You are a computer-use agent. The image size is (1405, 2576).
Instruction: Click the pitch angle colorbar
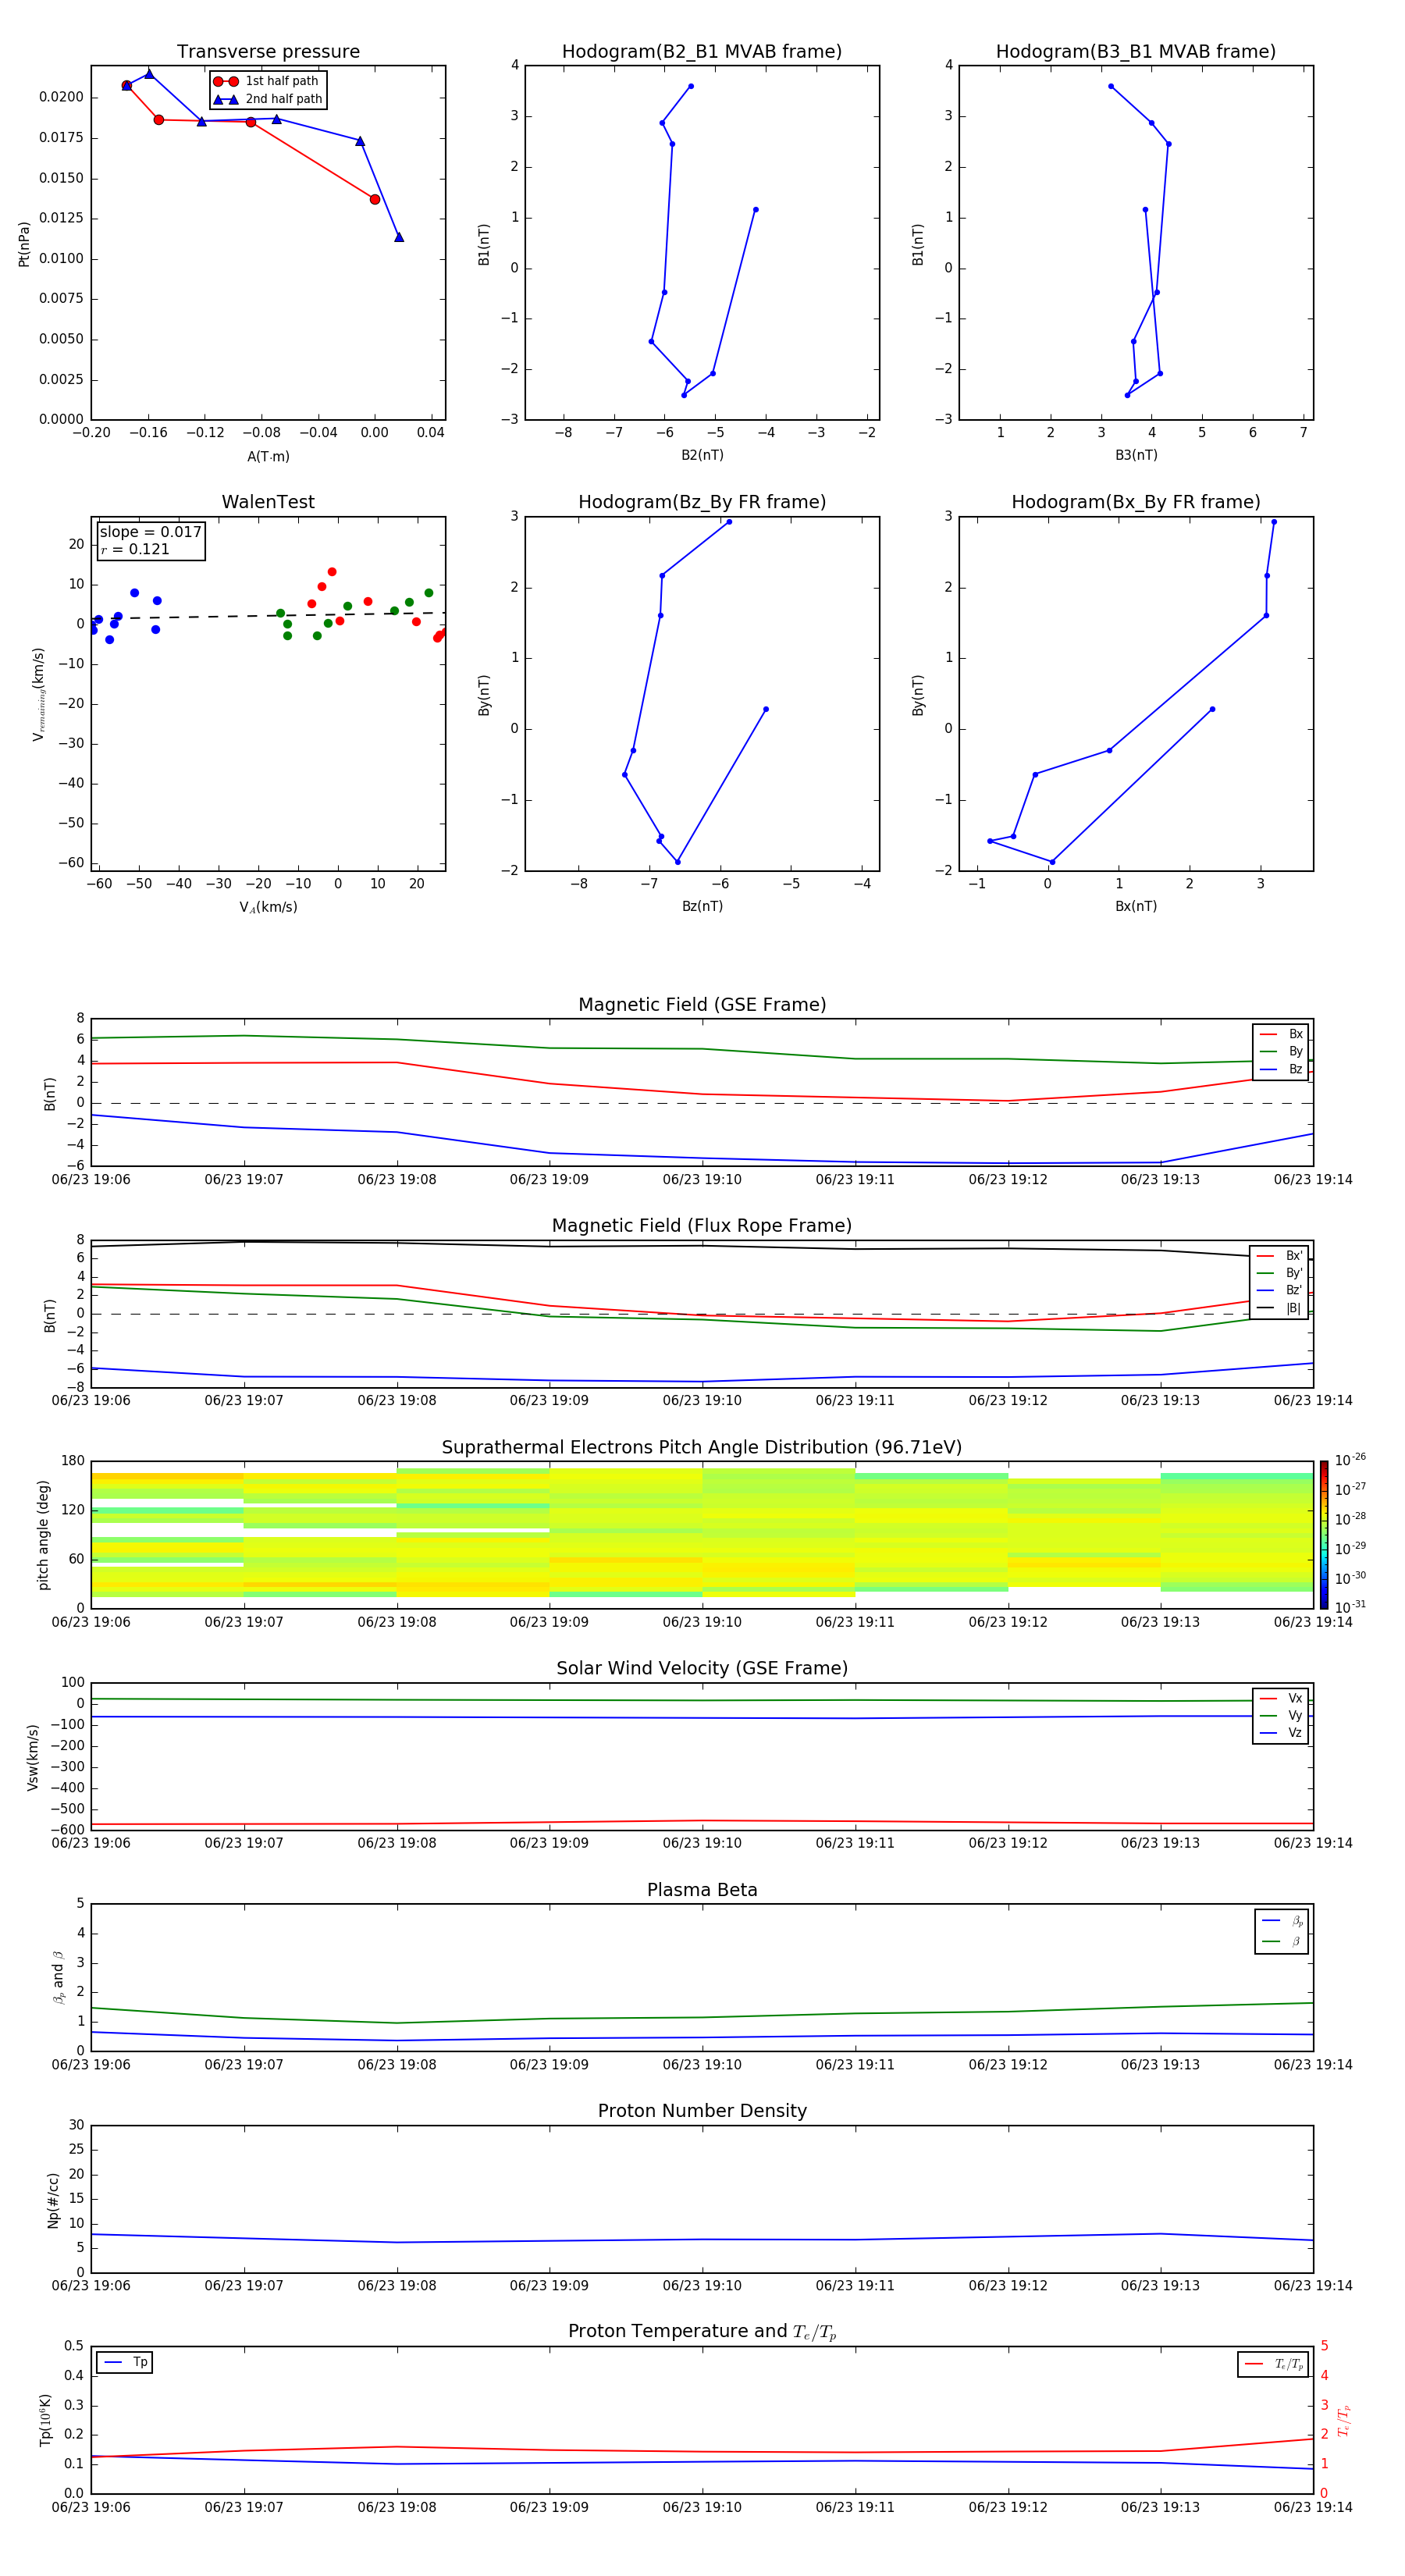tap(1324, 1535)
